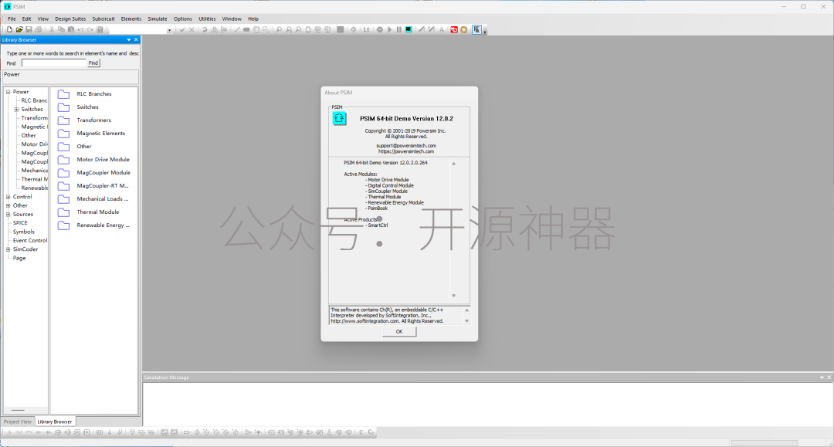Switch to the Library Browser tab

(55, 422)
